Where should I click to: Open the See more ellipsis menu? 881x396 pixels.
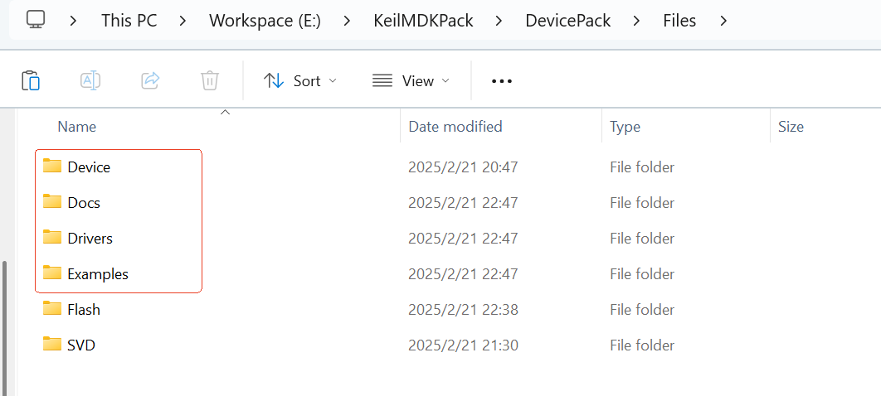click(502, 80)
